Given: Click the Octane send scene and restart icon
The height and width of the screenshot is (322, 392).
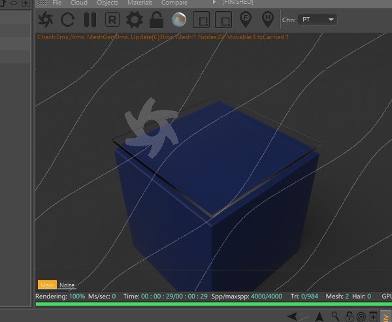Looking at the screenshot, I should [x=46, y=20].
